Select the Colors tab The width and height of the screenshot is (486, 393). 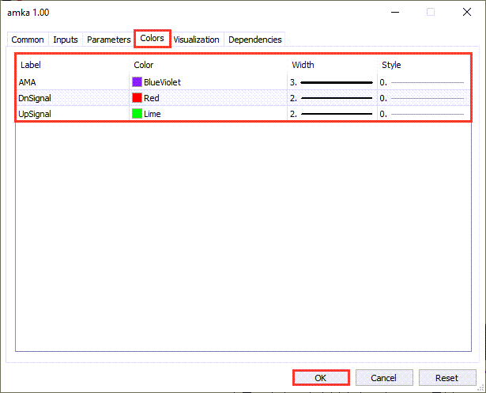pos(153,38)
